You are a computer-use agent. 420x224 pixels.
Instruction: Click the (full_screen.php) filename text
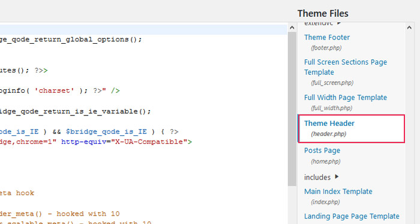(332, 83)
